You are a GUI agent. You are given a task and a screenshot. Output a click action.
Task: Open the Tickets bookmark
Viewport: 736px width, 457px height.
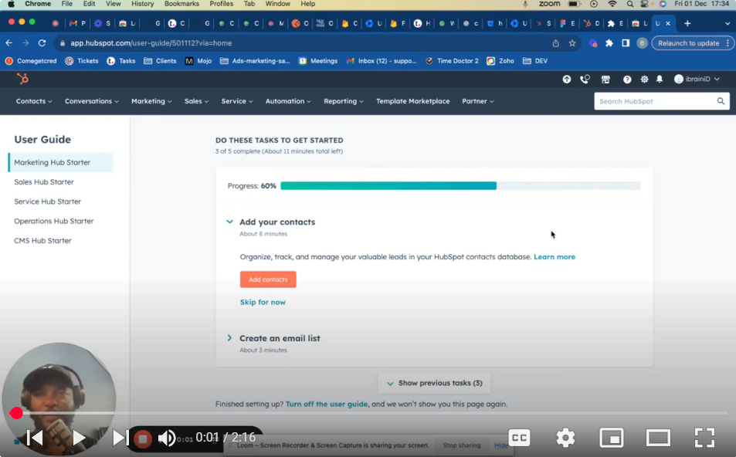(x=82, y=61)
